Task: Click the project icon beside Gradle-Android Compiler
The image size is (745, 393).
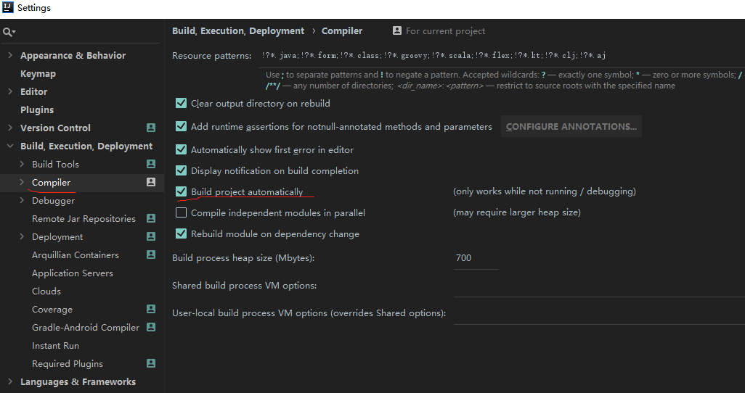Action: (151, 327)
